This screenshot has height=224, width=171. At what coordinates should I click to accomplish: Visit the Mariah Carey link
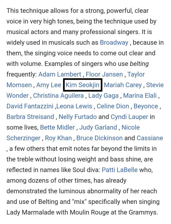pyautogui.click(x=123, y=85)
